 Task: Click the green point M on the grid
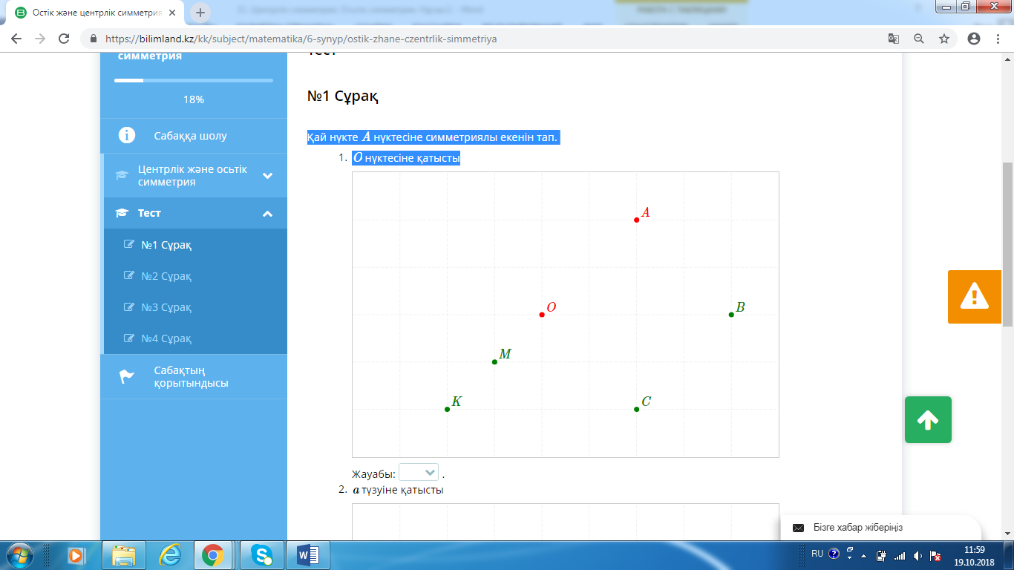coord(494,361)
